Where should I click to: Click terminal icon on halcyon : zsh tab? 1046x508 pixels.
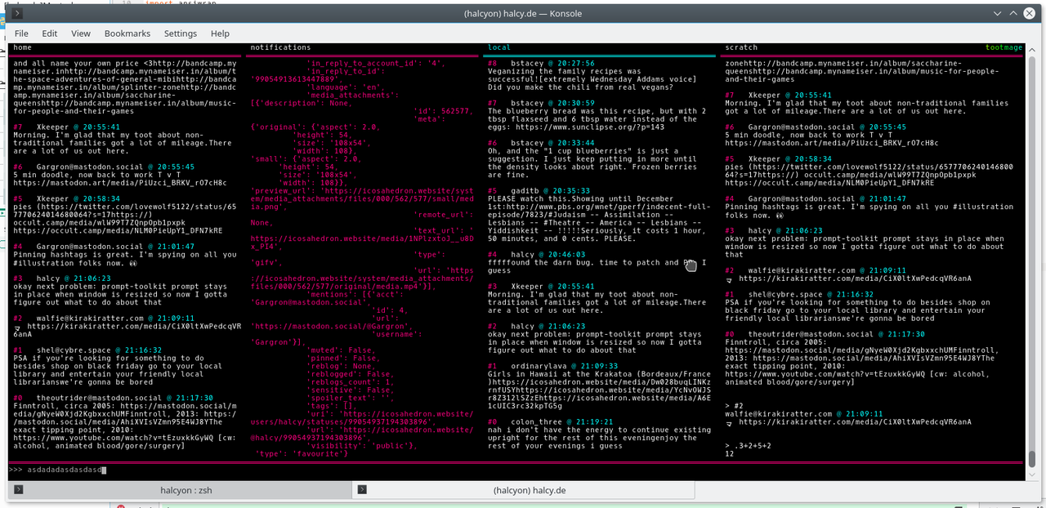[18, 490]
